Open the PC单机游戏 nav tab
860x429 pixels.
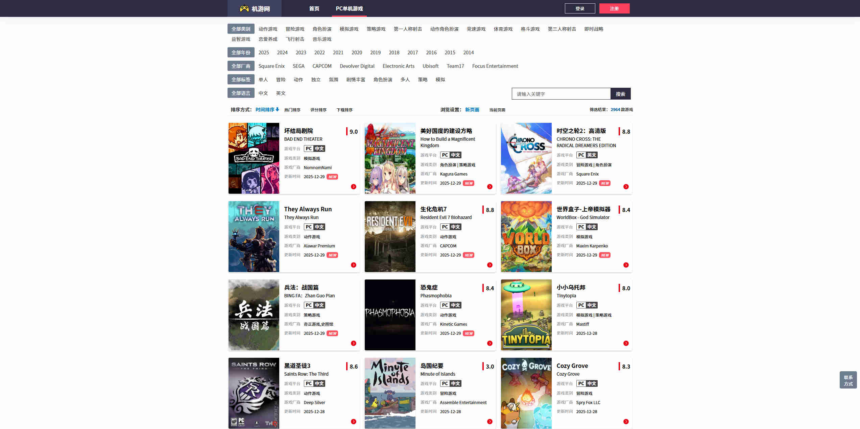coord(349,8)
